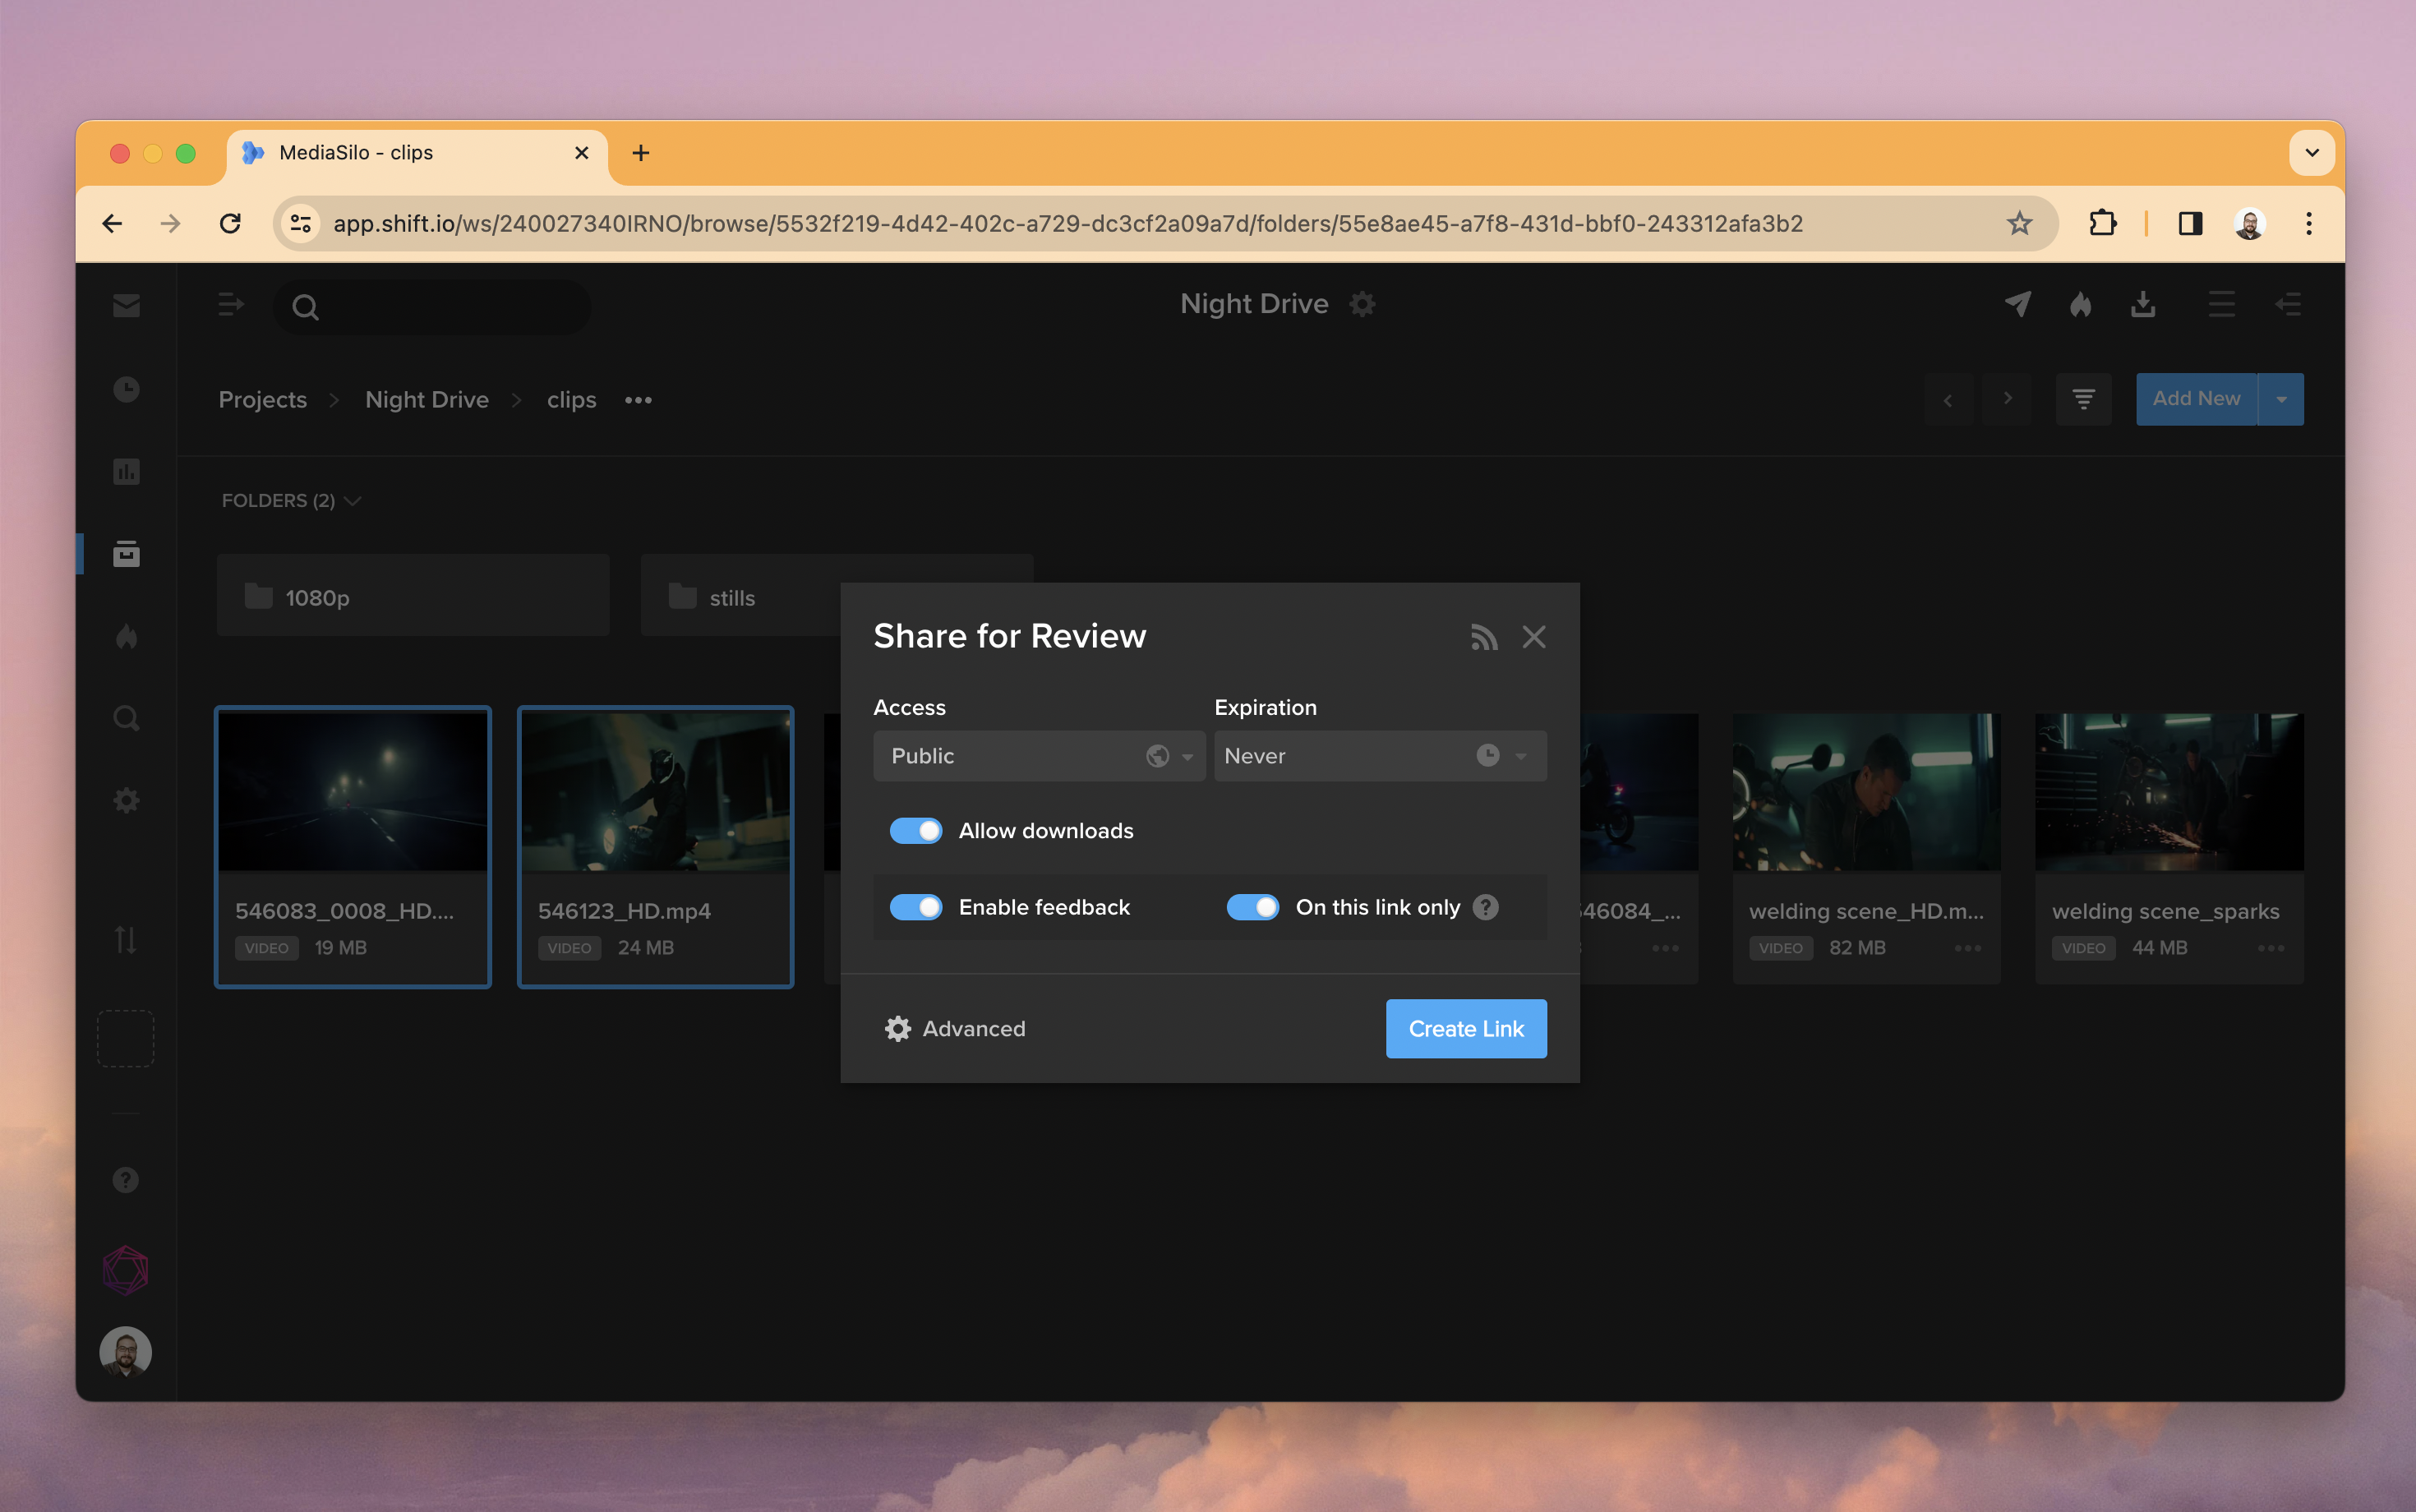Close the Share for Review dialog
Viewport: 2416px width, 1512px height.
pos(1534,637)
